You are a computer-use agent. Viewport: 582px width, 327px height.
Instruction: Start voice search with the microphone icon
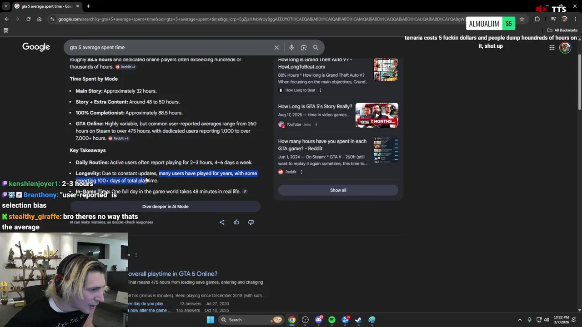coord(291,47)
